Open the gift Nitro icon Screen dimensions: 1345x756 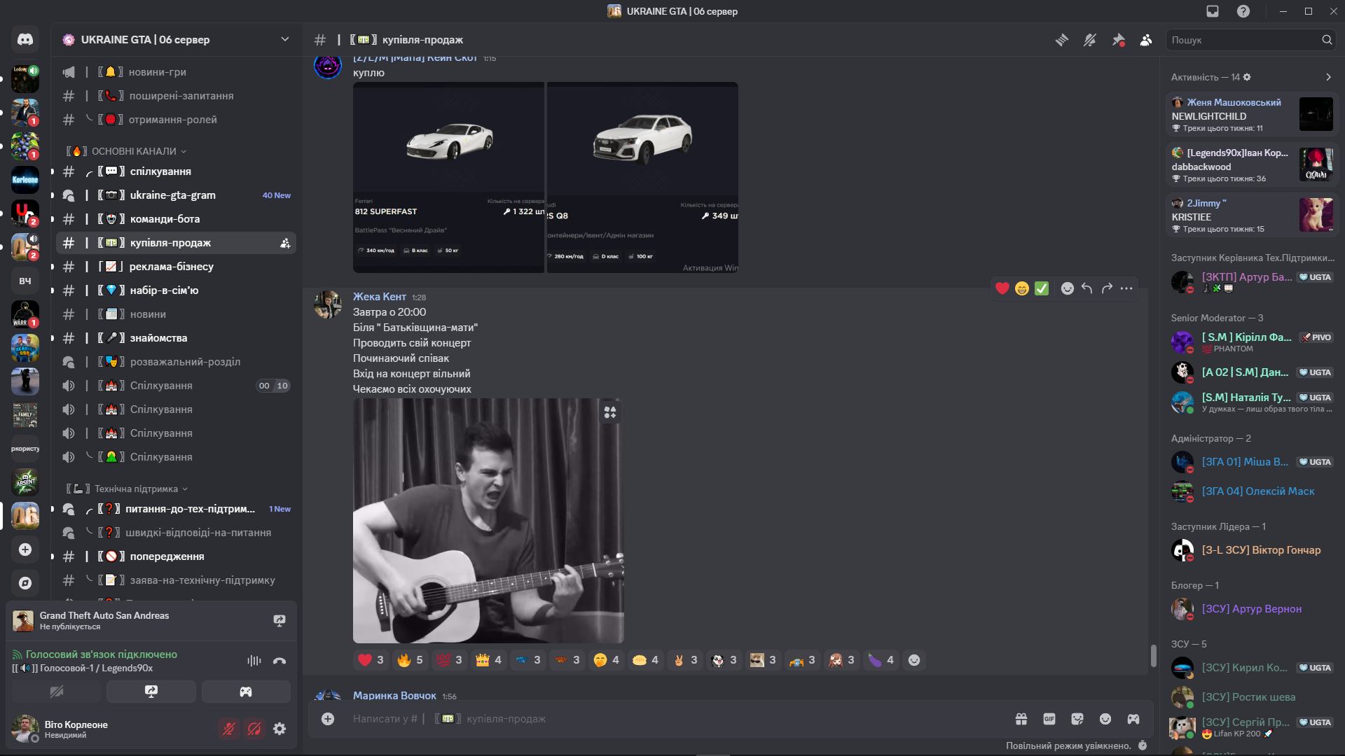pyautogui.click(x=1021, y=719)
